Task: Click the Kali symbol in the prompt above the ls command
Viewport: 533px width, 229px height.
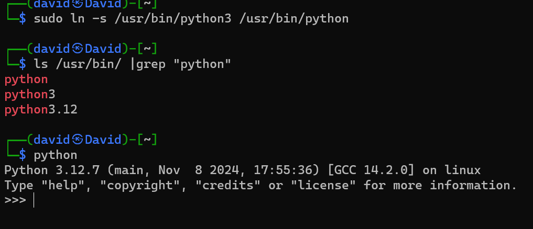Action: (78, 49)
